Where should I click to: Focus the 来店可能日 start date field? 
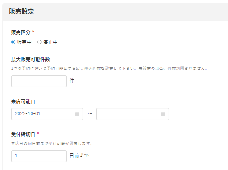(x=47, y=114)
